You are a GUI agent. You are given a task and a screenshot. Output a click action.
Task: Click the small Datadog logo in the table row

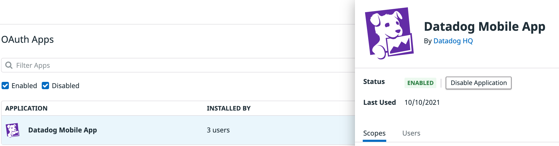point(13,130)
